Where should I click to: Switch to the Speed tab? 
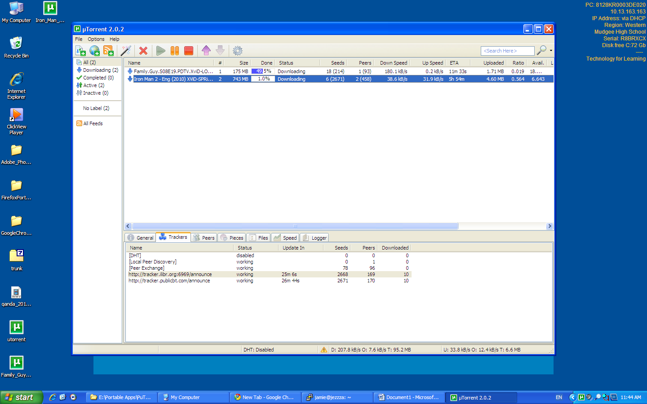(x=285, y=238)
